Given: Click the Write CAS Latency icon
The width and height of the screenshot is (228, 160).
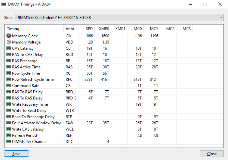Looking at the screenshot, I should click(x=9, y=129).
